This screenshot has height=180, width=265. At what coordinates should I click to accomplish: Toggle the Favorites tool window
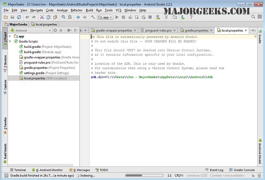[5, 125]
